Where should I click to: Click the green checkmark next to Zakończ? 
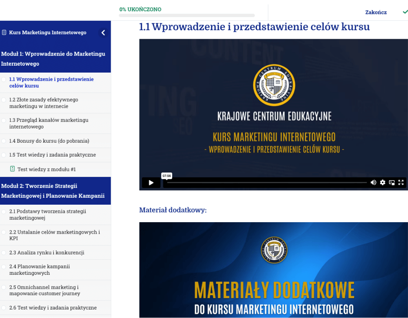tap(405, 12)
